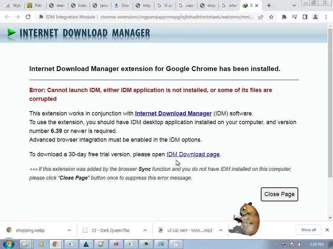Viewport: 333px width, 249px height.
Task: Open the share page icon in address bar
Action: point(261,17)
